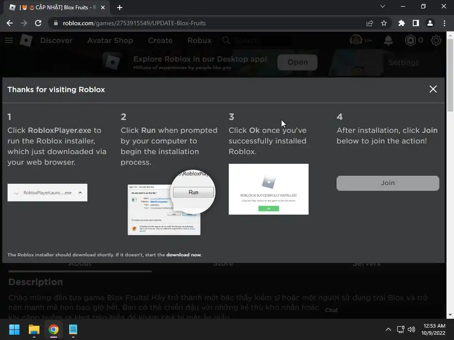454x340 pixels.
Task: Open the Chat panel
Action: coord(331,310)
